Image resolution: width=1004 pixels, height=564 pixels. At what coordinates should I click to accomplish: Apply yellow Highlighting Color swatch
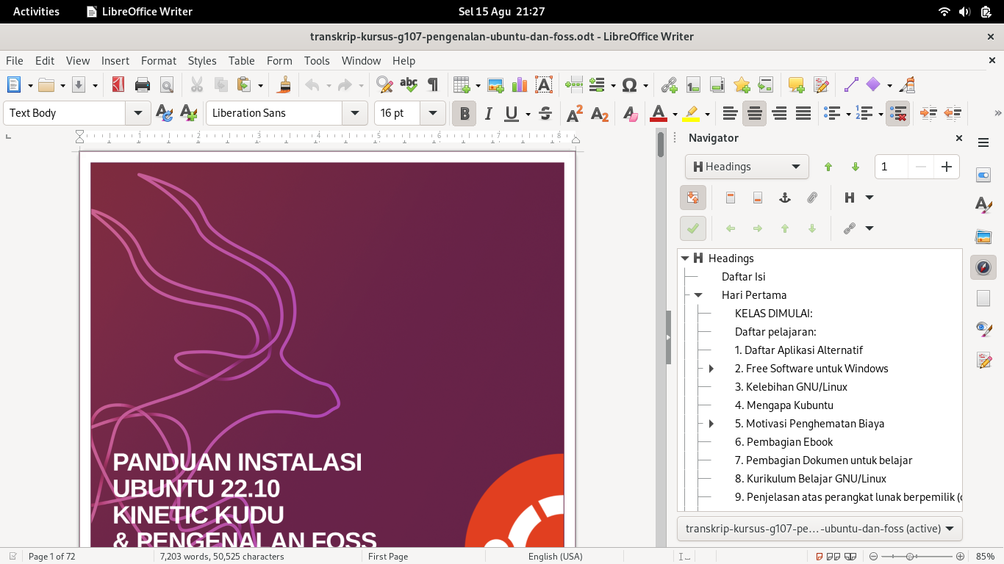[691, 113]
